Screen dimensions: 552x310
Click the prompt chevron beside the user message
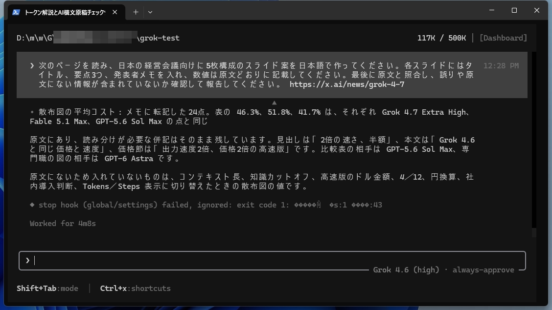click(32, 65)
